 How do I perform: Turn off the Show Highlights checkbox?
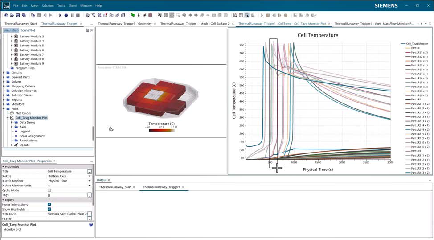49,209
